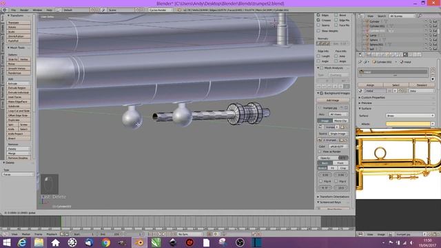Image resolution: width=441 pixels, height=248 pixels.
Task: Click the Assign material button
Action: pos(371,85)
